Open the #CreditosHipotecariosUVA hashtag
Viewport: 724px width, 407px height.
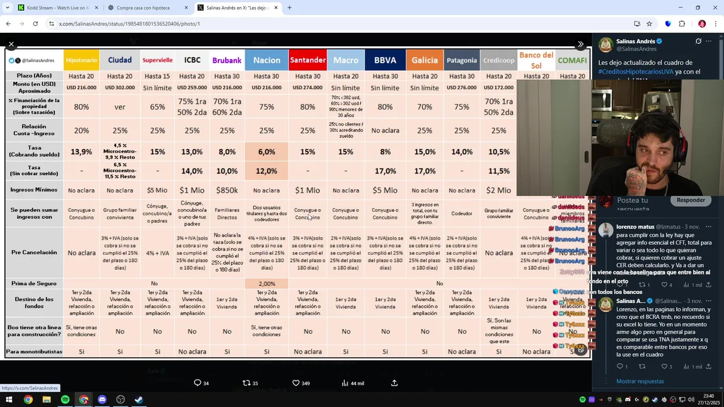click(635, 72)
